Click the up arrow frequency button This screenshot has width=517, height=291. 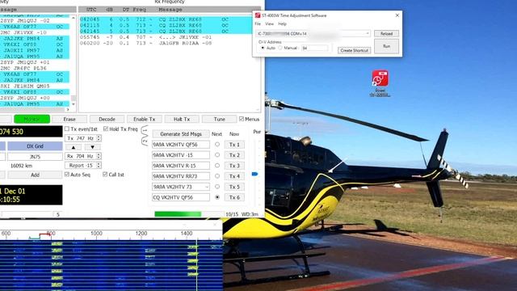coord(74,147)
